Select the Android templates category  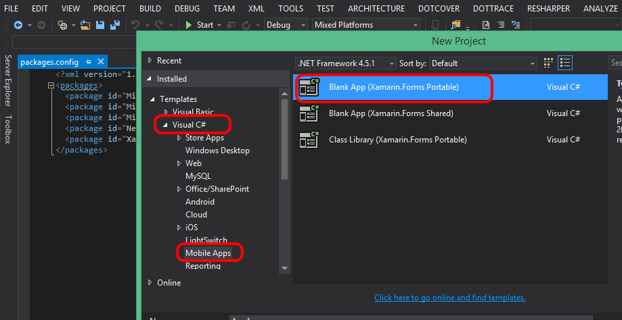(x=200, y=202)
